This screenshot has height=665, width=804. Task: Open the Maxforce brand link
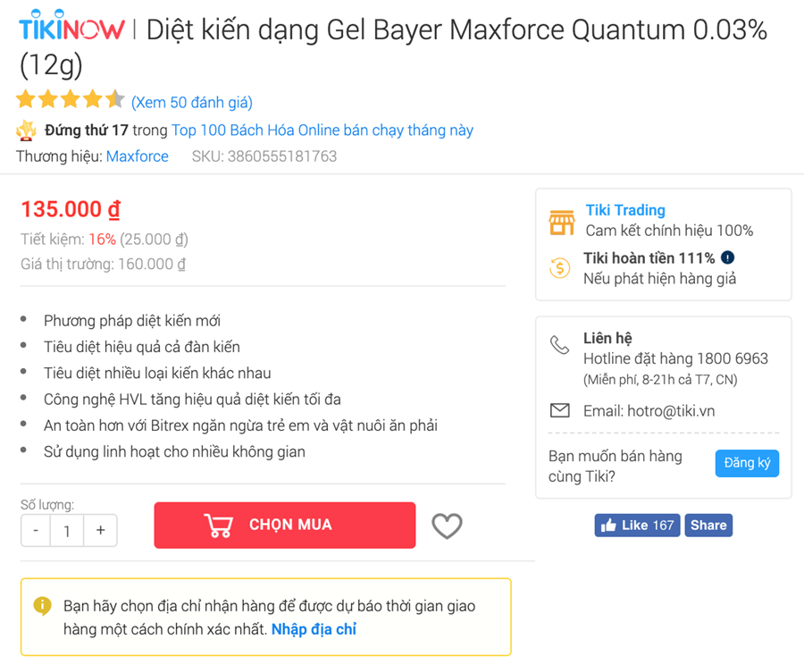[x=138, y=156]
